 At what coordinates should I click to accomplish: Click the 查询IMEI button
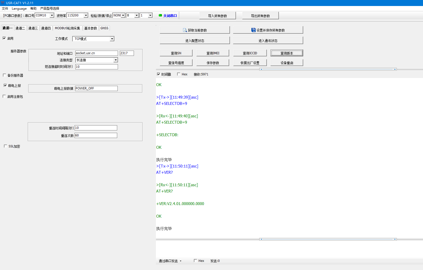213,53
